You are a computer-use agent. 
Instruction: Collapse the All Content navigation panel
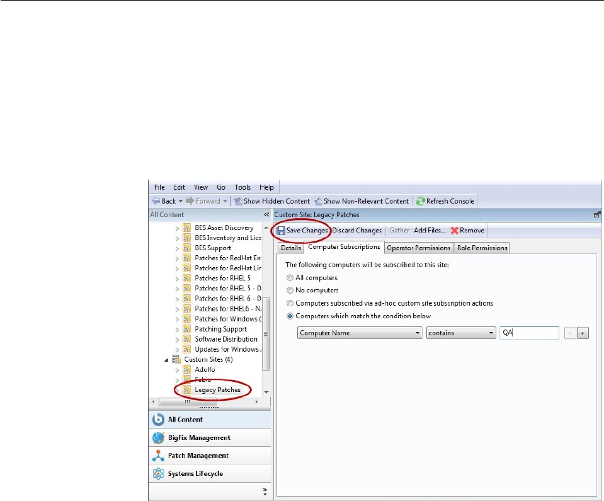pyautogui.click(x=266, y=215)
